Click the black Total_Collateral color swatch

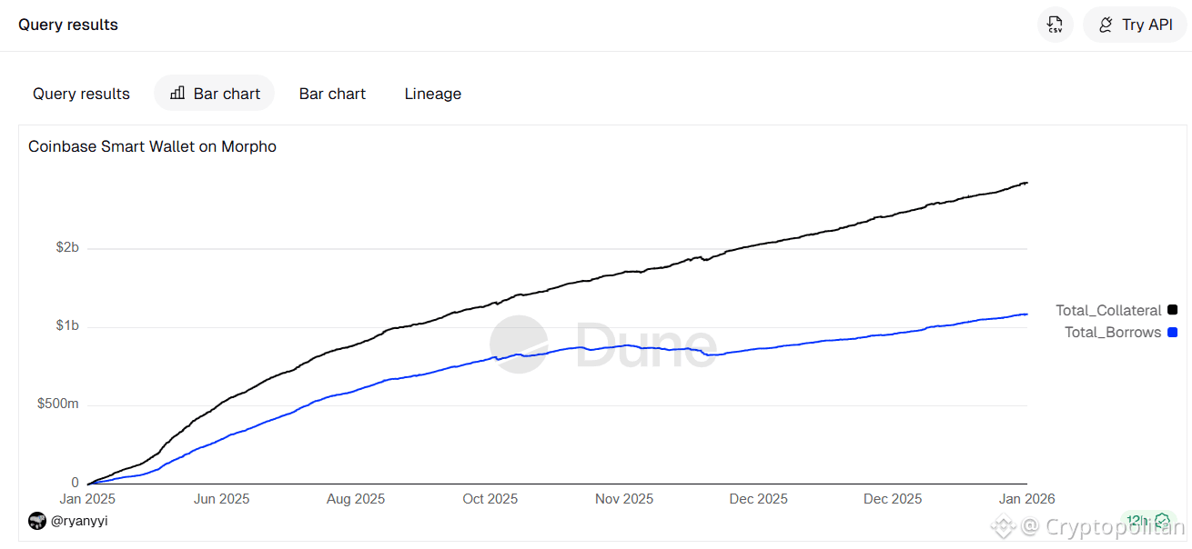pos(1172,310)
